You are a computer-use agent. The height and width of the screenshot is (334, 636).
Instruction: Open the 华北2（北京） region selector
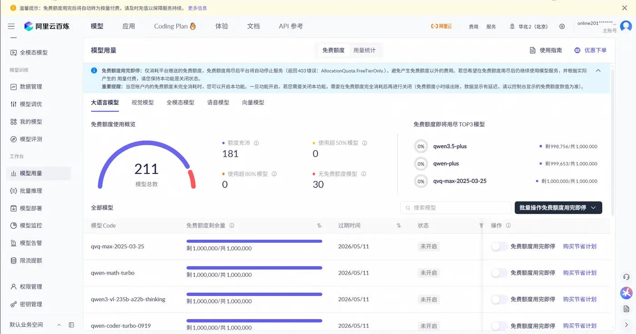click(x=529, y=26)
